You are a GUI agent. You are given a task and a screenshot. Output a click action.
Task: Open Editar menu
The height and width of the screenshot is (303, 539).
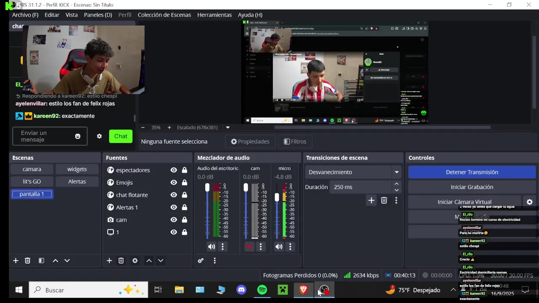point(52,15)
